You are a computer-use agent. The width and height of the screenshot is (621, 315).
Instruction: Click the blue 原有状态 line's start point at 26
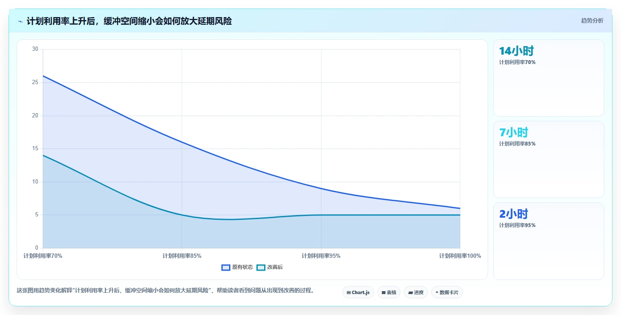point(43,76)
